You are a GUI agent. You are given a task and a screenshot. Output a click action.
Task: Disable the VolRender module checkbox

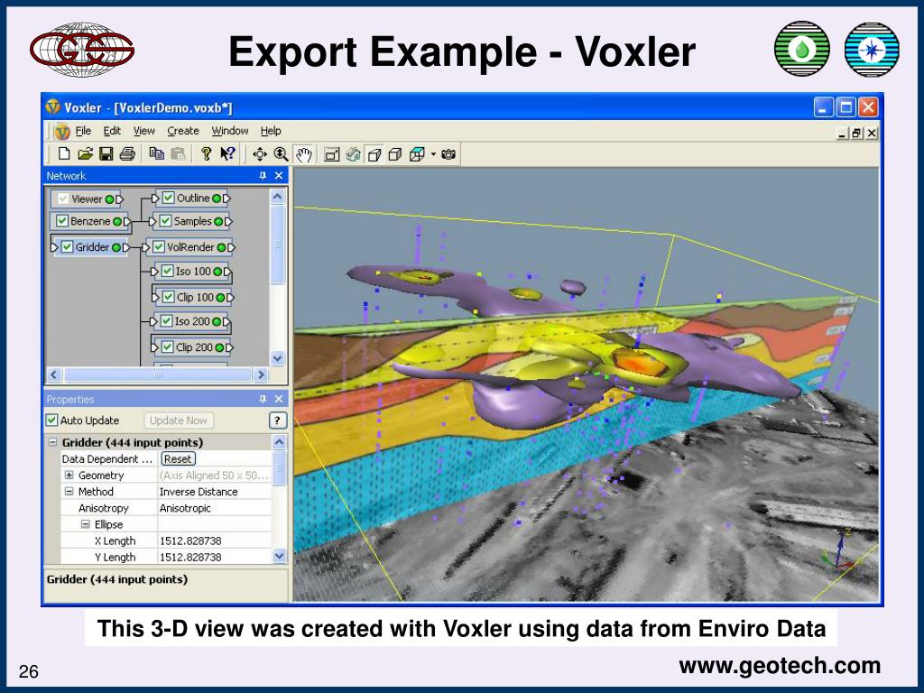(x=159, y=247)
